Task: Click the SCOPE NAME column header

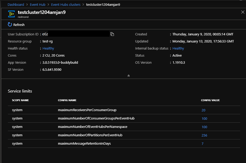Action: [20, 100]
